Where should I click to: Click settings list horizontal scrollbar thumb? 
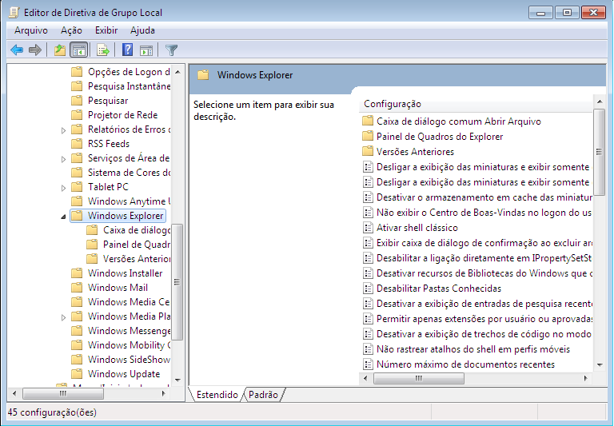[419, 378]
